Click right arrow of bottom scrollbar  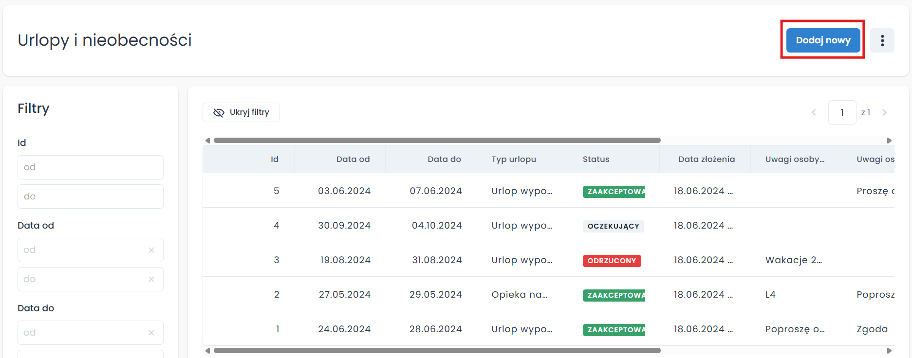pyautogui.click(x=889, y=350)
